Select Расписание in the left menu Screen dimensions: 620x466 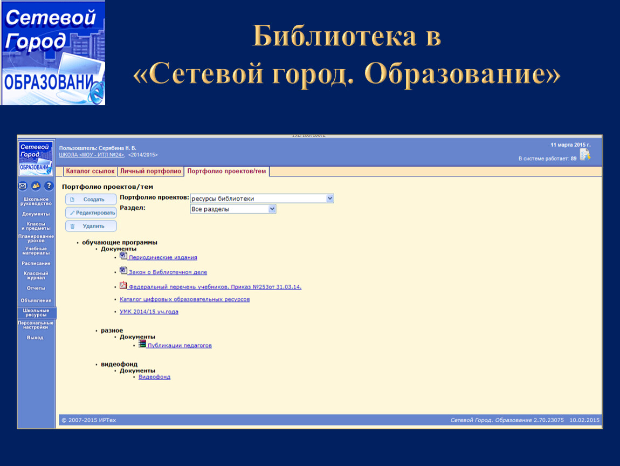tap(36, 263)
